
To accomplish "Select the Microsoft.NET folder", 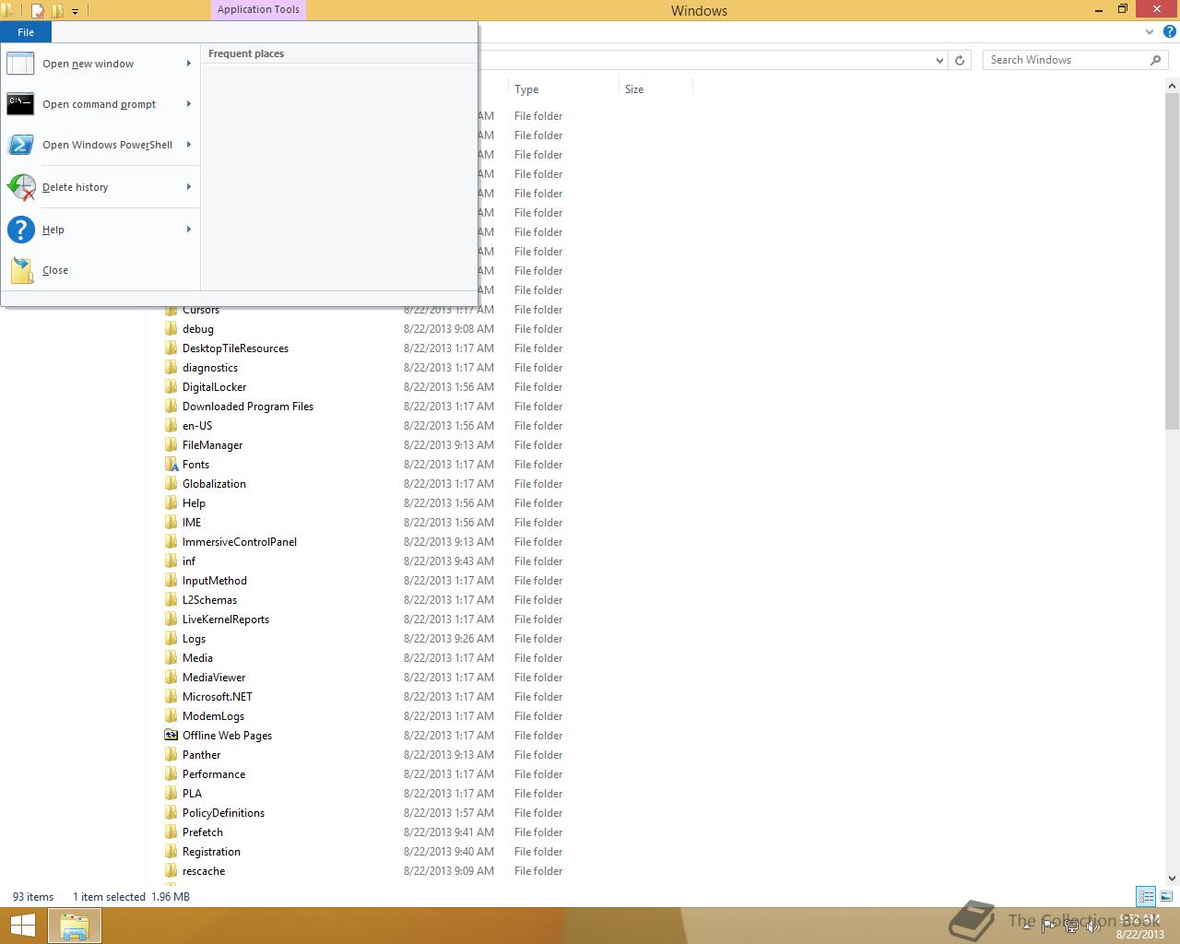I will click(218, 697).
